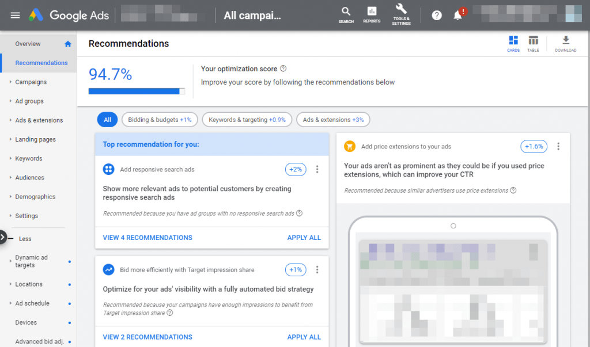Screen dimensions: 590x347
Task: Switch to Table view
Action: pos(533,44)
